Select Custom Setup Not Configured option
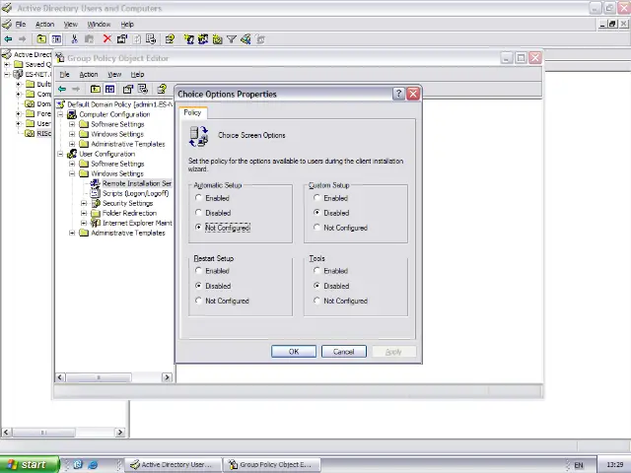The width and height of the screenshot is (631, 473). point(316,228)
